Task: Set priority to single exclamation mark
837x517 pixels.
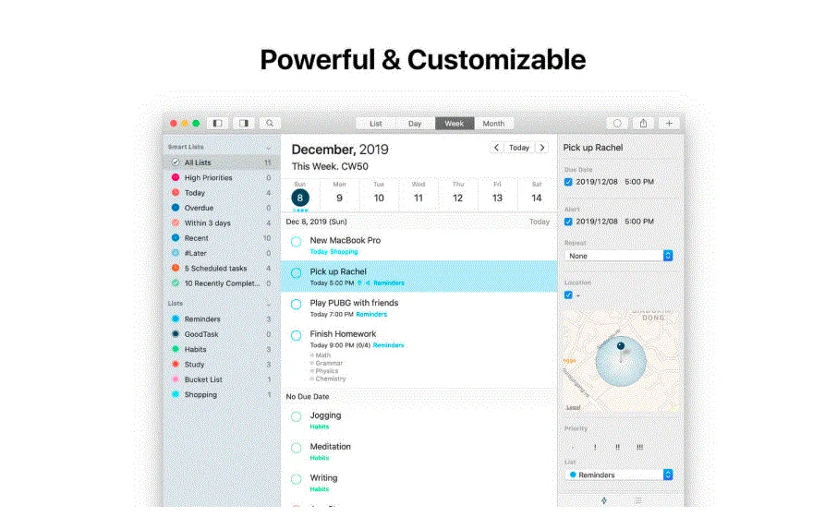Action: [x=595, y=447]
